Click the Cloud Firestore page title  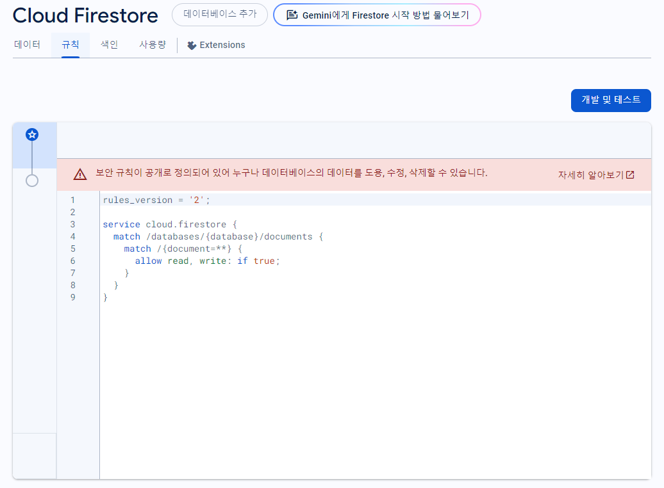click(85, 15)
